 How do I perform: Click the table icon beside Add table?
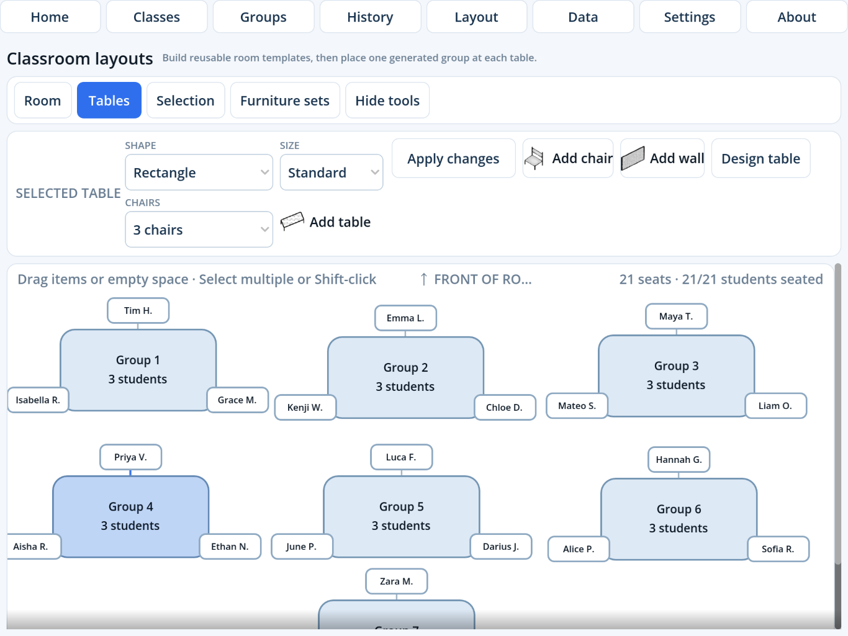point(292,222)
